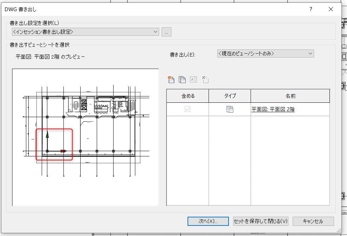Click the New Set icon
The image size is (347, 236).
point(171,80)
